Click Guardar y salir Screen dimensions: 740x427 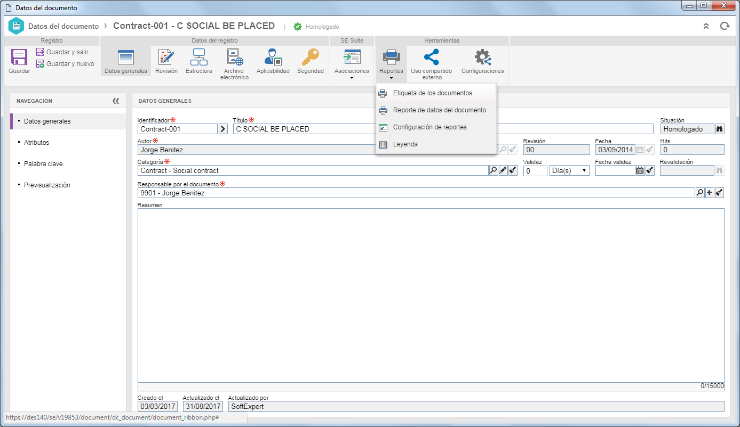click(62, 52)
